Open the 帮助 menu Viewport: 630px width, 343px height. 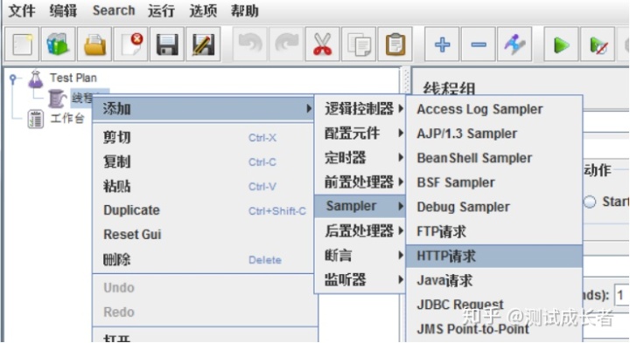[x=244, y=10]
